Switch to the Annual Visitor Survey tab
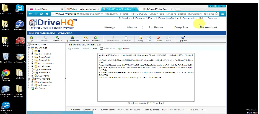The image size is (259, 114). tap(156, 9)
